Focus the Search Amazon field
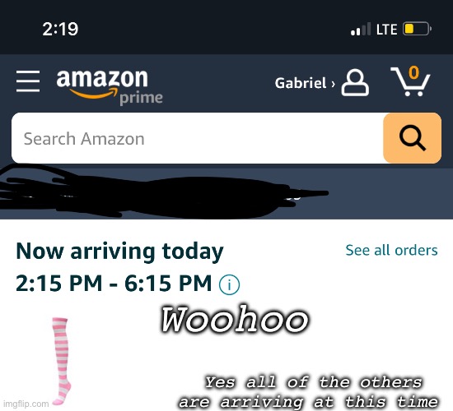Viewport: 453px width, 411px height. click(198, 138)
